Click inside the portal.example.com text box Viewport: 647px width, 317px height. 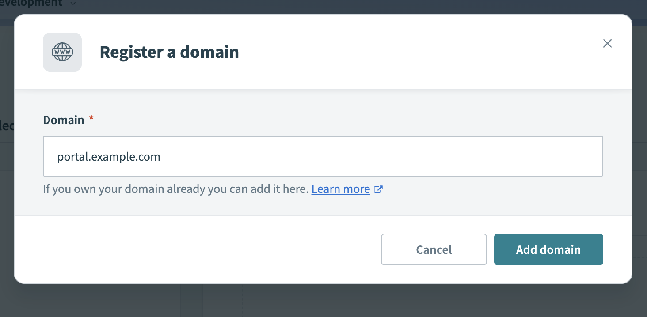pyautogui.click(x=323, y=156)
